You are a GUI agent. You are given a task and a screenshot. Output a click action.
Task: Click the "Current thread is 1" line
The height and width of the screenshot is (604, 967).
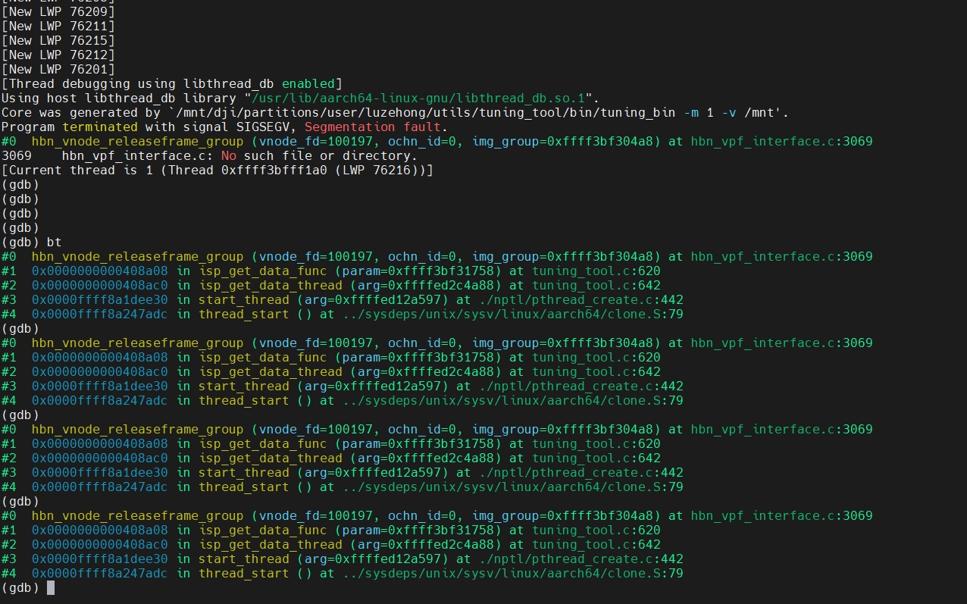[217, 171]
